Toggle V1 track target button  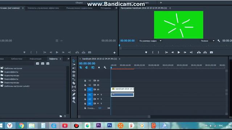point(90,90)
